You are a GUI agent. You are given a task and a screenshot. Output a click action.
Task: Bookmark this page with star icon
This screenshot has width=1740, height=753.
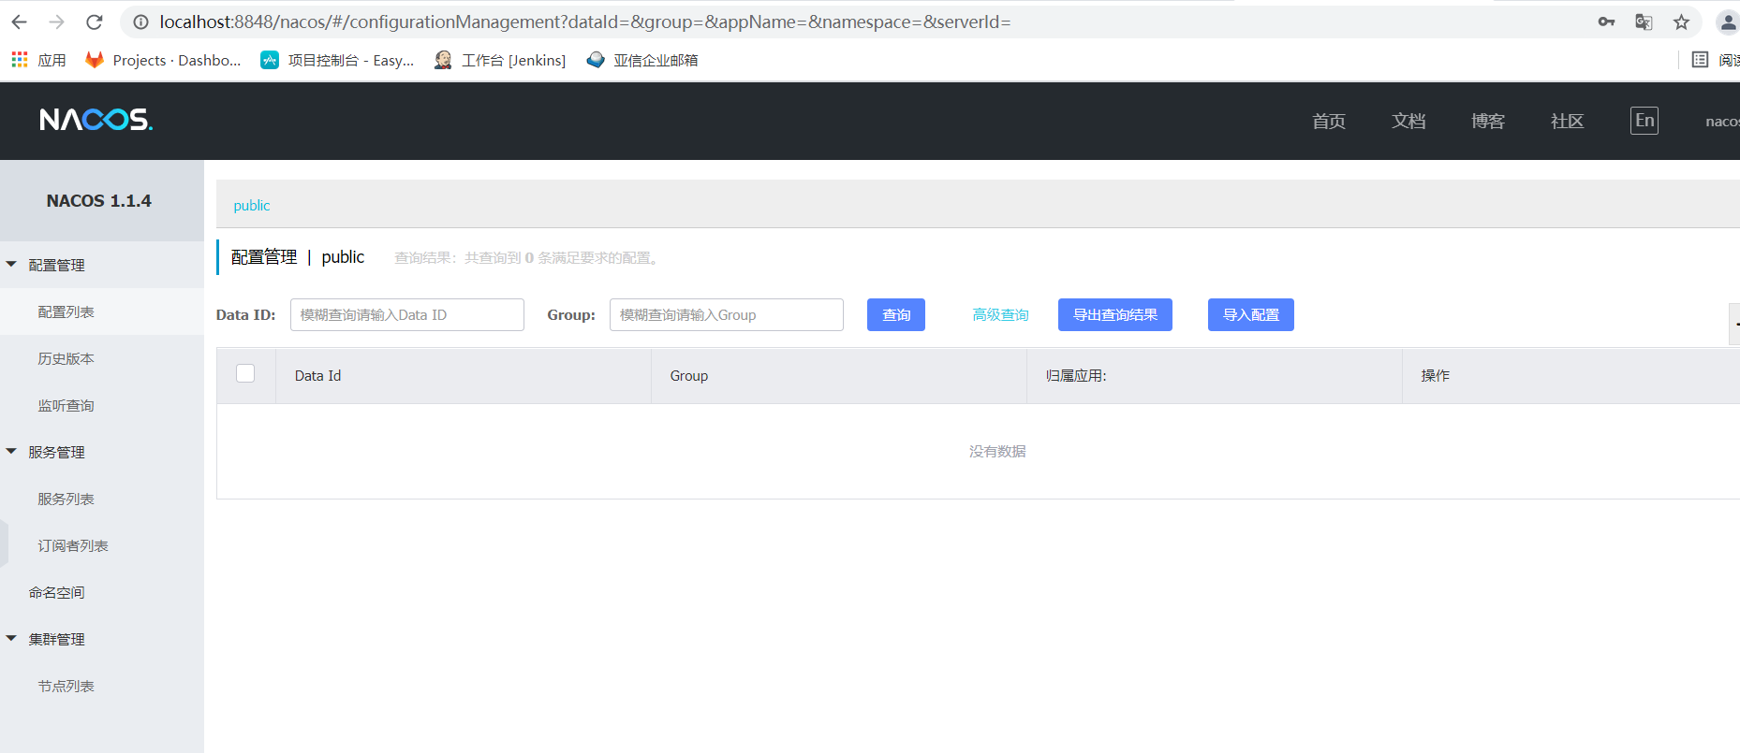pyautogui.click(x=1682, y=22)
